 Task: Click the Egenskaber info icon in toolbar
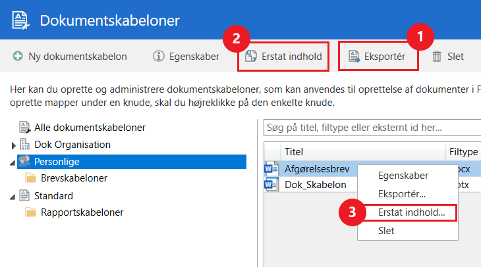[158, 57]
